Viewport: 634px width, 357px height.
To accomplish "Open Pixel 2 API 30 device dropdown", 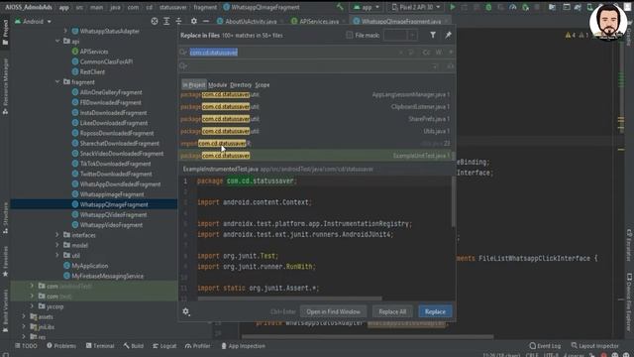I will (416, 7).
